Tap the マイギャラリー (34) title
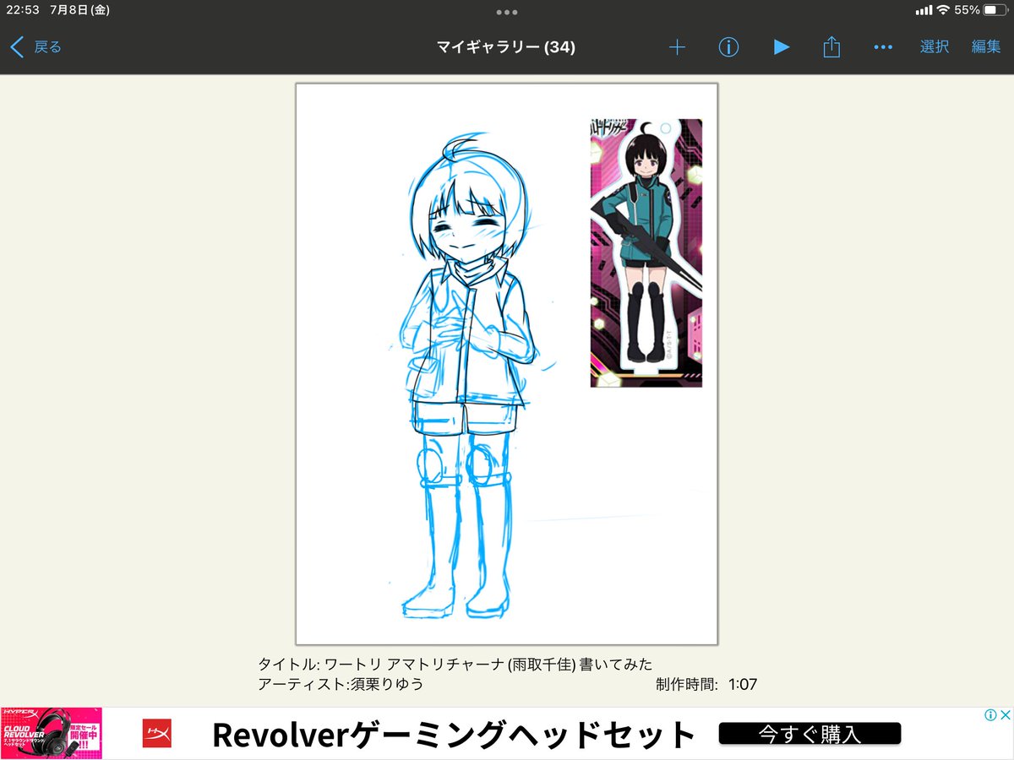The height and width of the screenshot is (760, 1014). [x=506, y=47]
